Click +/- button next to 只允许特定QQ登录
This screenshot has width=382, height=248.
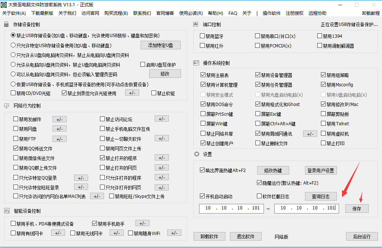pos(81,178)
